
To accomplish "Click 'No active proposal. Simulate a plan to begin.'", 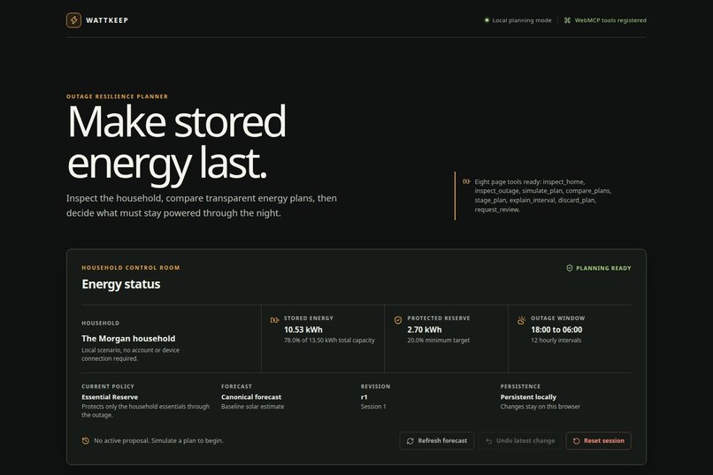I will [158, 441].
